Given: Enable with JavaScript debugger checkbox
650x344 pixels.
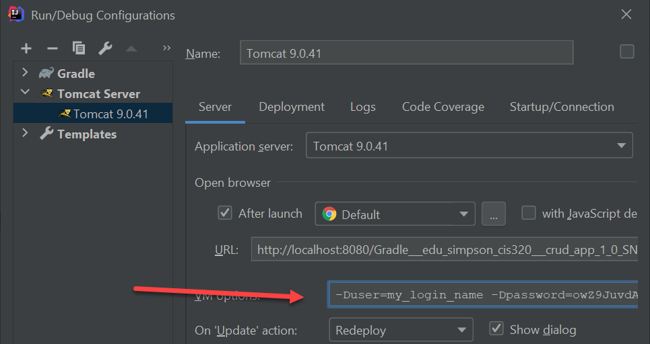Looking at the screenshot, I should (x=528, y=212).
